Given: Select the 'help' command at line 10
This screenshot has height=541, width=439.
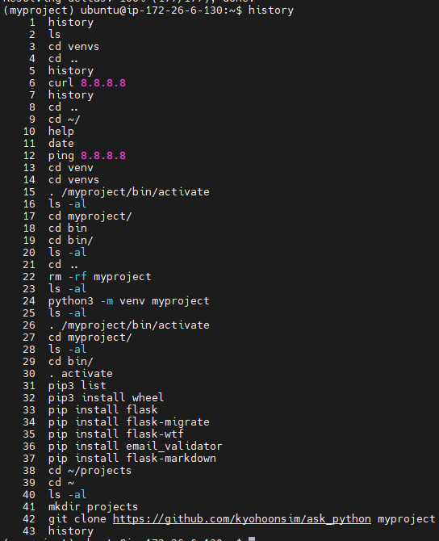Looking at the screenshot, I should (x=61, y=132).
